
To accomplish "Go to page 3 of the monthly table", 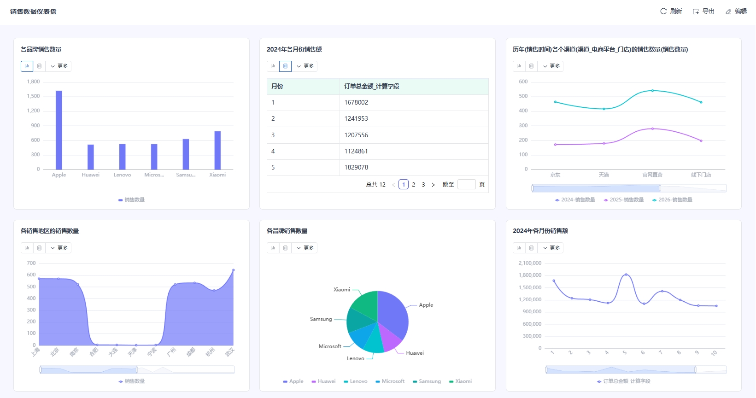I will [x=423, y=185].
